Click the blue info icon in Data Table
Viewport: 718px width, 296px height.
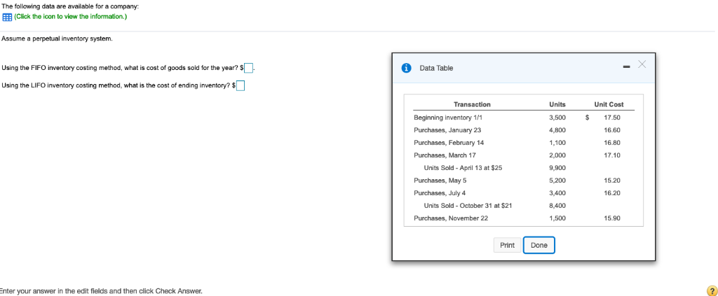[x=406, y=68]
